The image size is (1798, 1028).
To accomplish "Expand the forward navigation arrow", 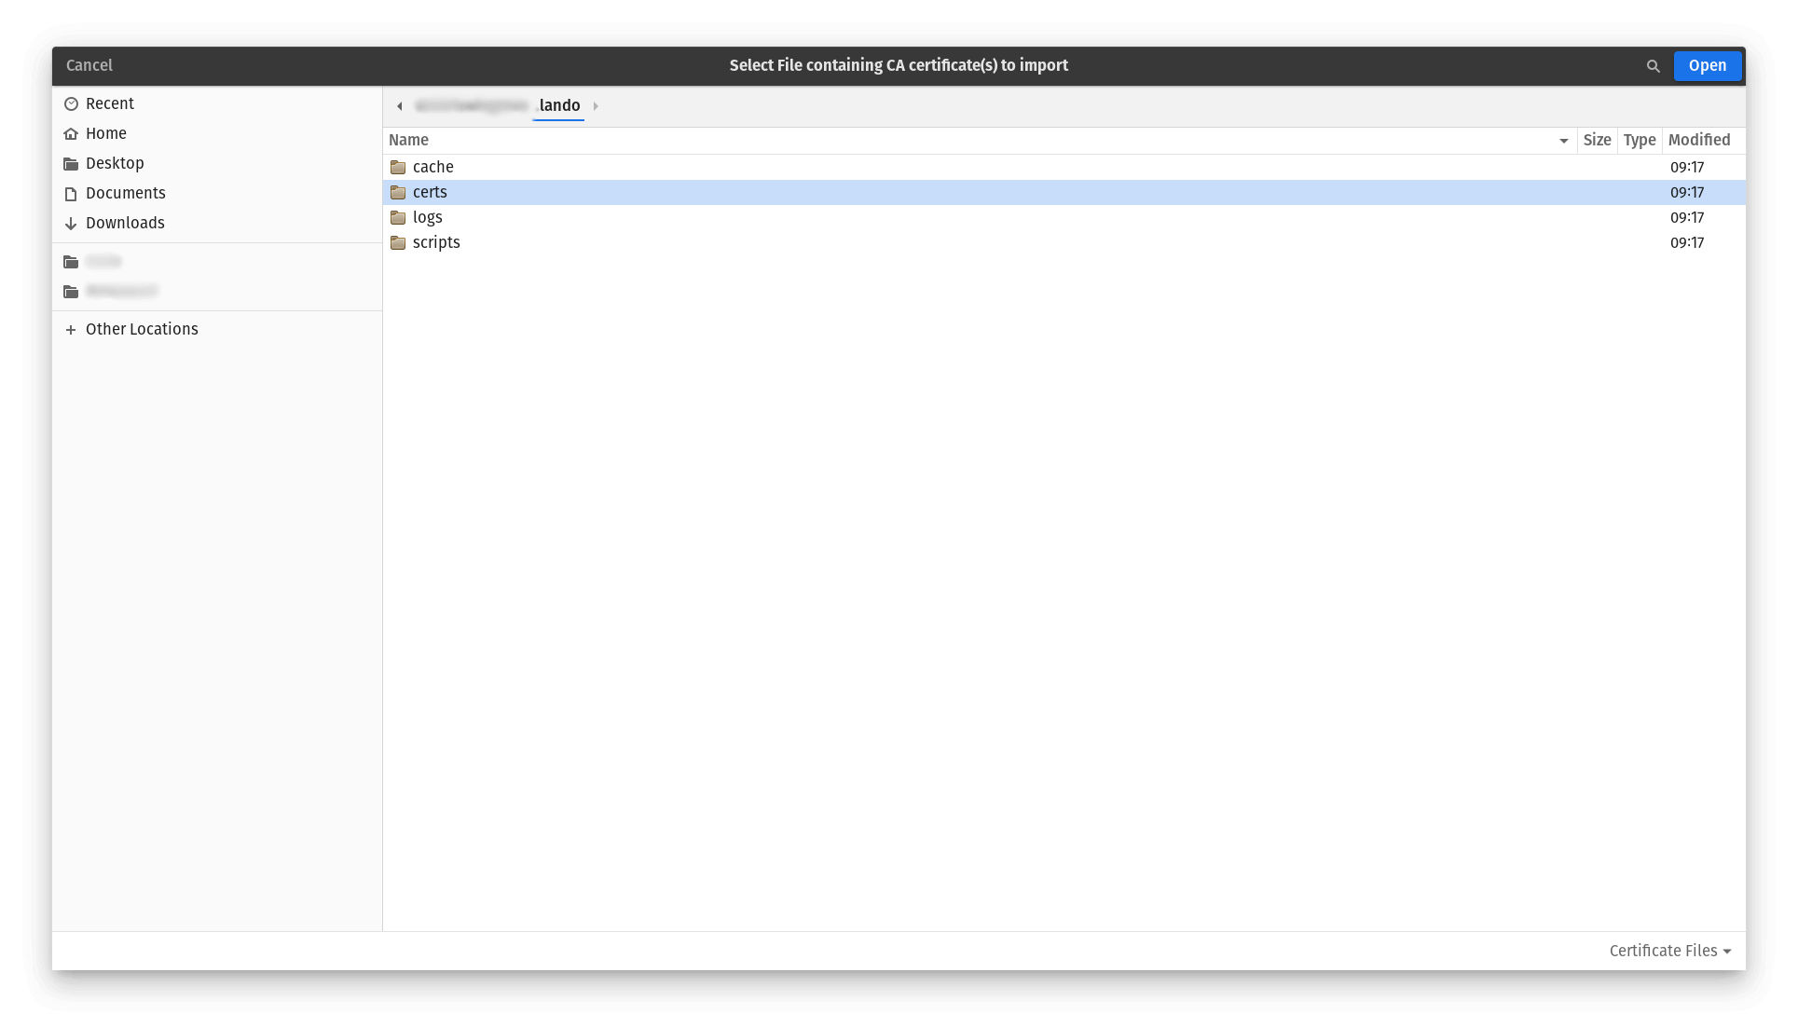I will (596, 105).
